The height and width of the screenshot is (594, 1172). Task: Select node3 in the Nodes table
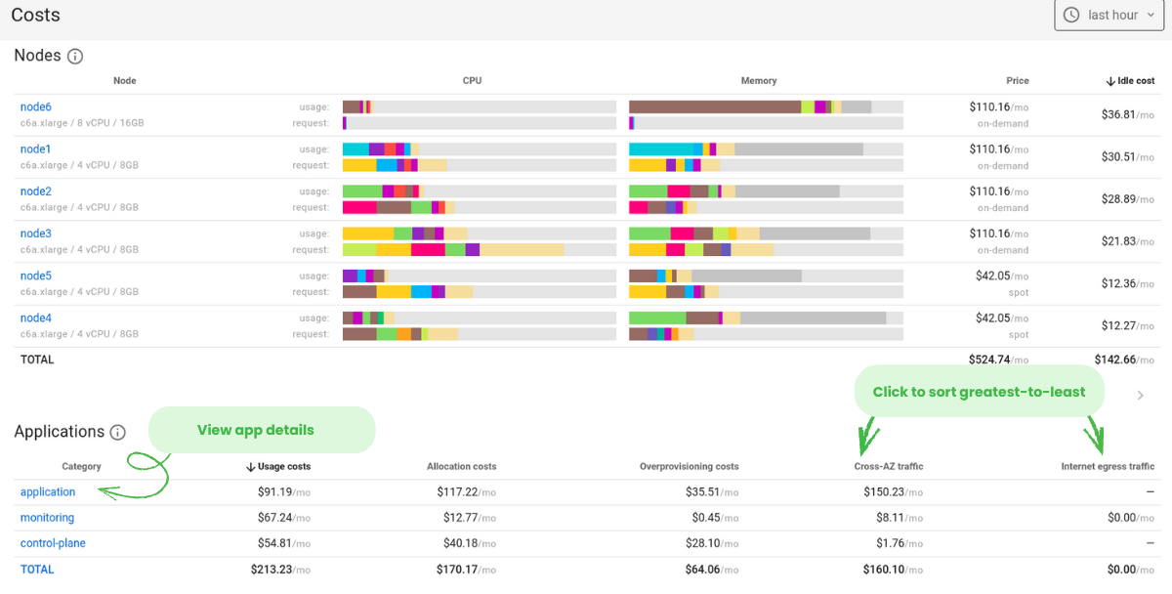click(x=36, y=233)
